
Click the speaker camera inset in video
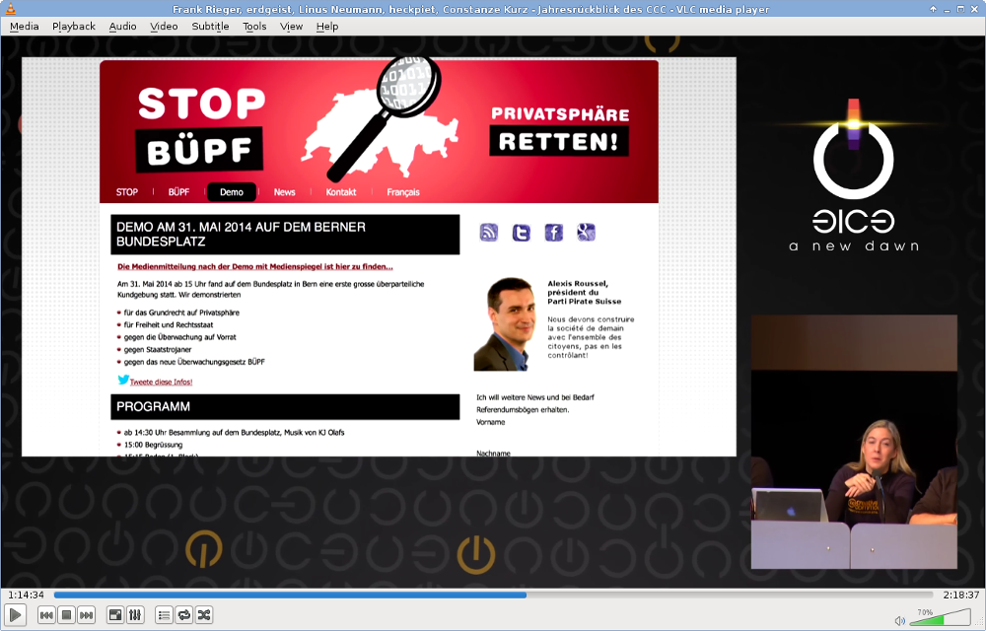[x=854, y=442]
